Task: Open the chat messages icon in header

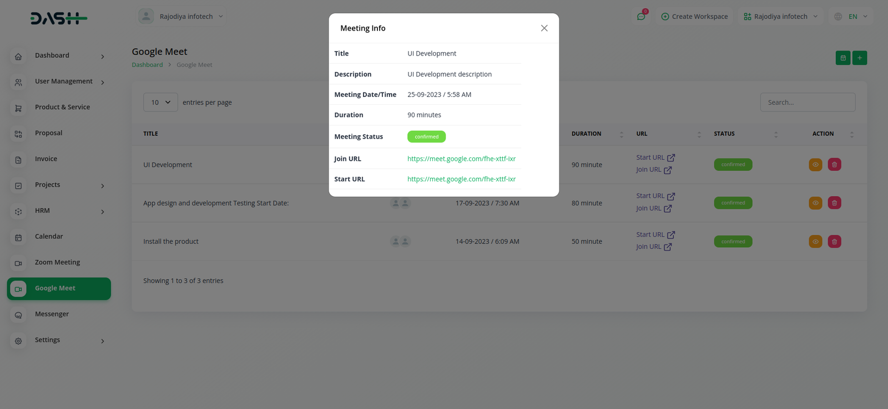Action: tap(641, 17)
